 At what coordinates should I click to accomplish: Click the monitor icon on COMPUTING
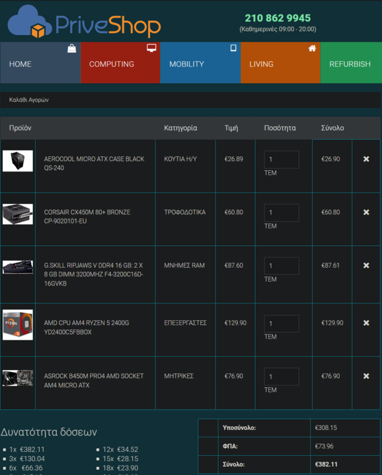(x=151, y=48)
